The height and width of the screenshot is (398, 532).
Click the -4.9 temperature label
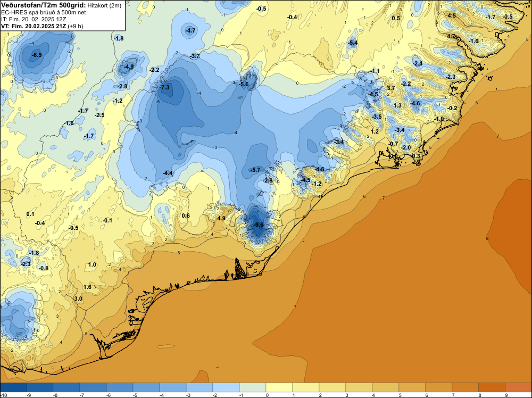[129, 67]
